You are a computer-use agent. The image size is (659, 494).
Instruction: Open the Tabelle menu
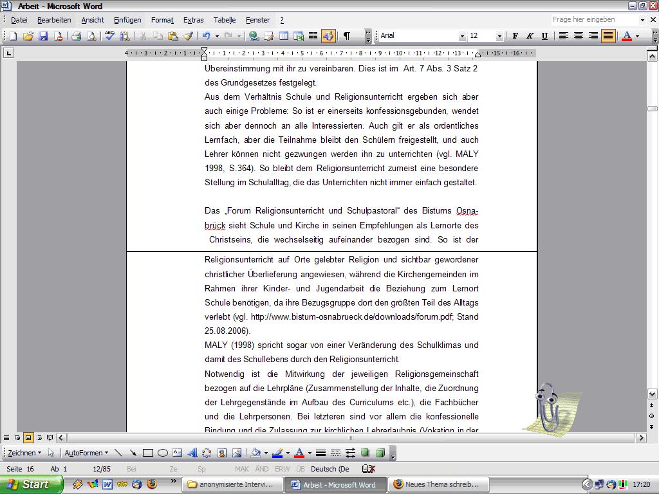coord(225,20)
